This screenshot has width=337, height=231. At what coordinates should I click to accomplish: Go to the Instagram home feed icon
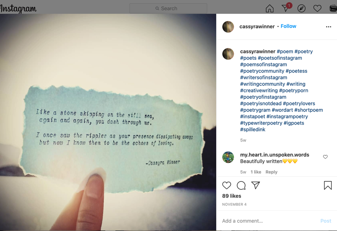pyautogui.click(x=269, y=9)
